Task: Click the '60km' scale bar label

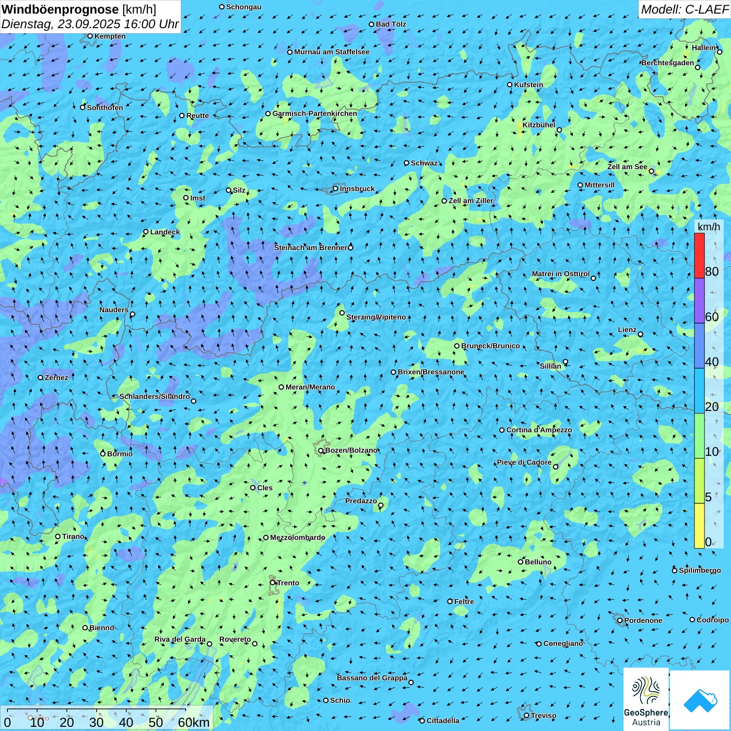Action: pos(194,722)
